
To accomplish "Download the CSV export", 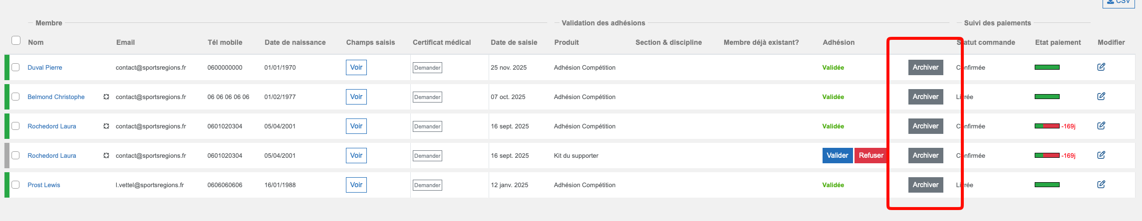I will tap(1119, 2).
